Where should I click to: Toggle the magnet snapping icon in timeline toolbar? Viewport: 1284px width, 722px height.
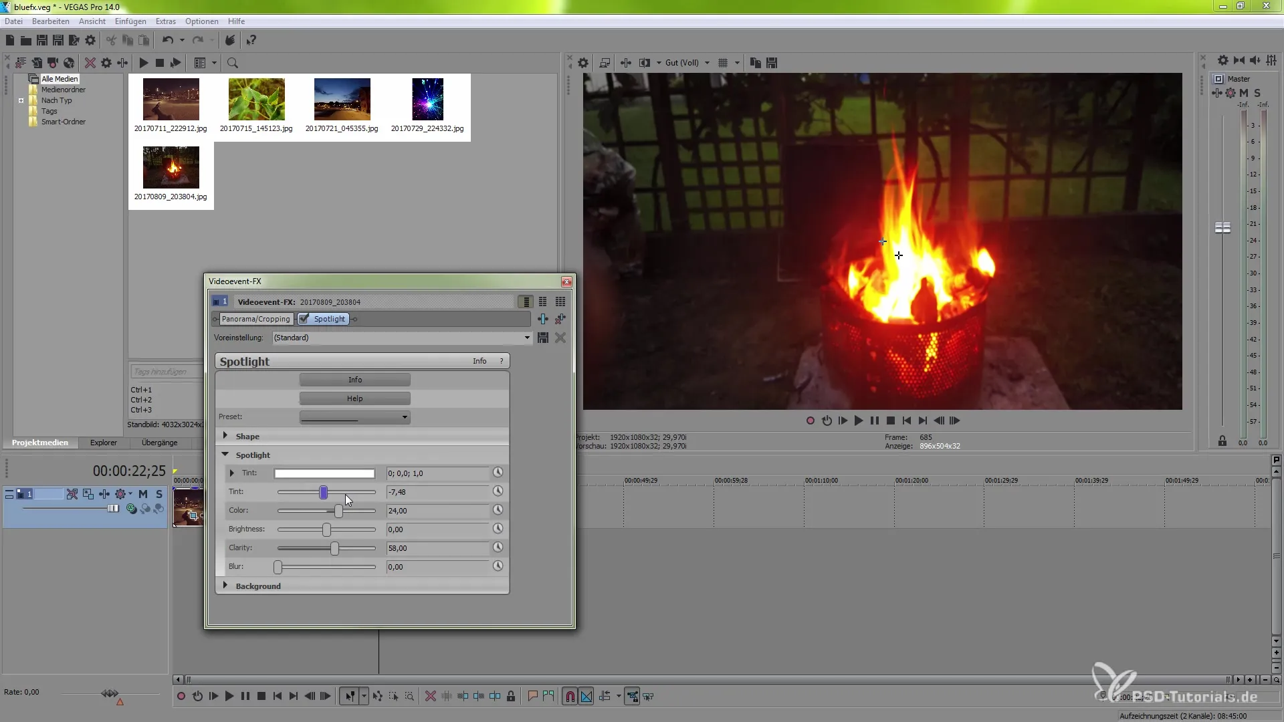570,697
